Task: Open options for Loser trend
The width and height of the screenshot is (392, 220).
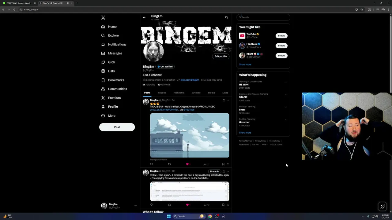Action: coord(286,107)
